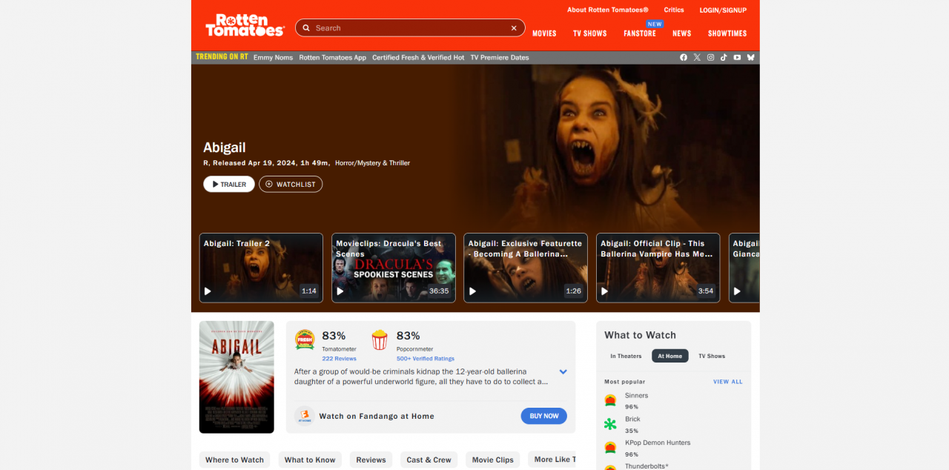Click the Fandango at Home logo icon

(305, 416)
